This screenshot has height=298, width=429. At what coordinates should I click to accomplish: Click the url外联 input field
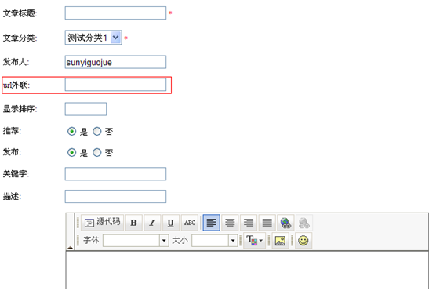pyautogui.click(x=115, y=85)
